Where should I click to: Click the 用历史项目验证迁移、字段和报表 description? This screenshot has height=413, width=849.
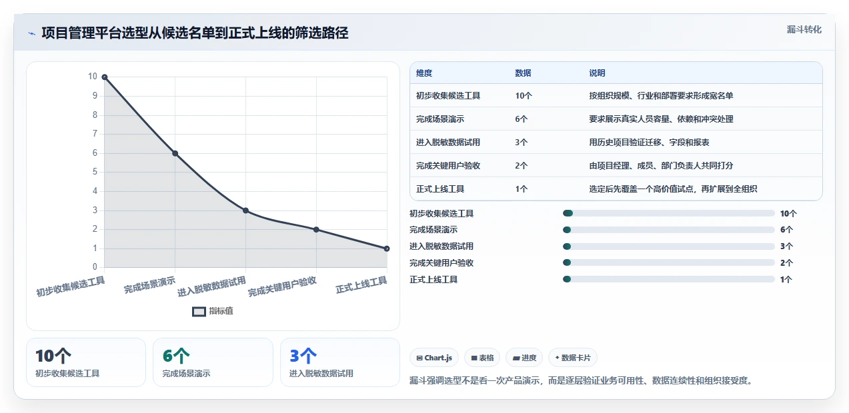click(x=649, y=143)
